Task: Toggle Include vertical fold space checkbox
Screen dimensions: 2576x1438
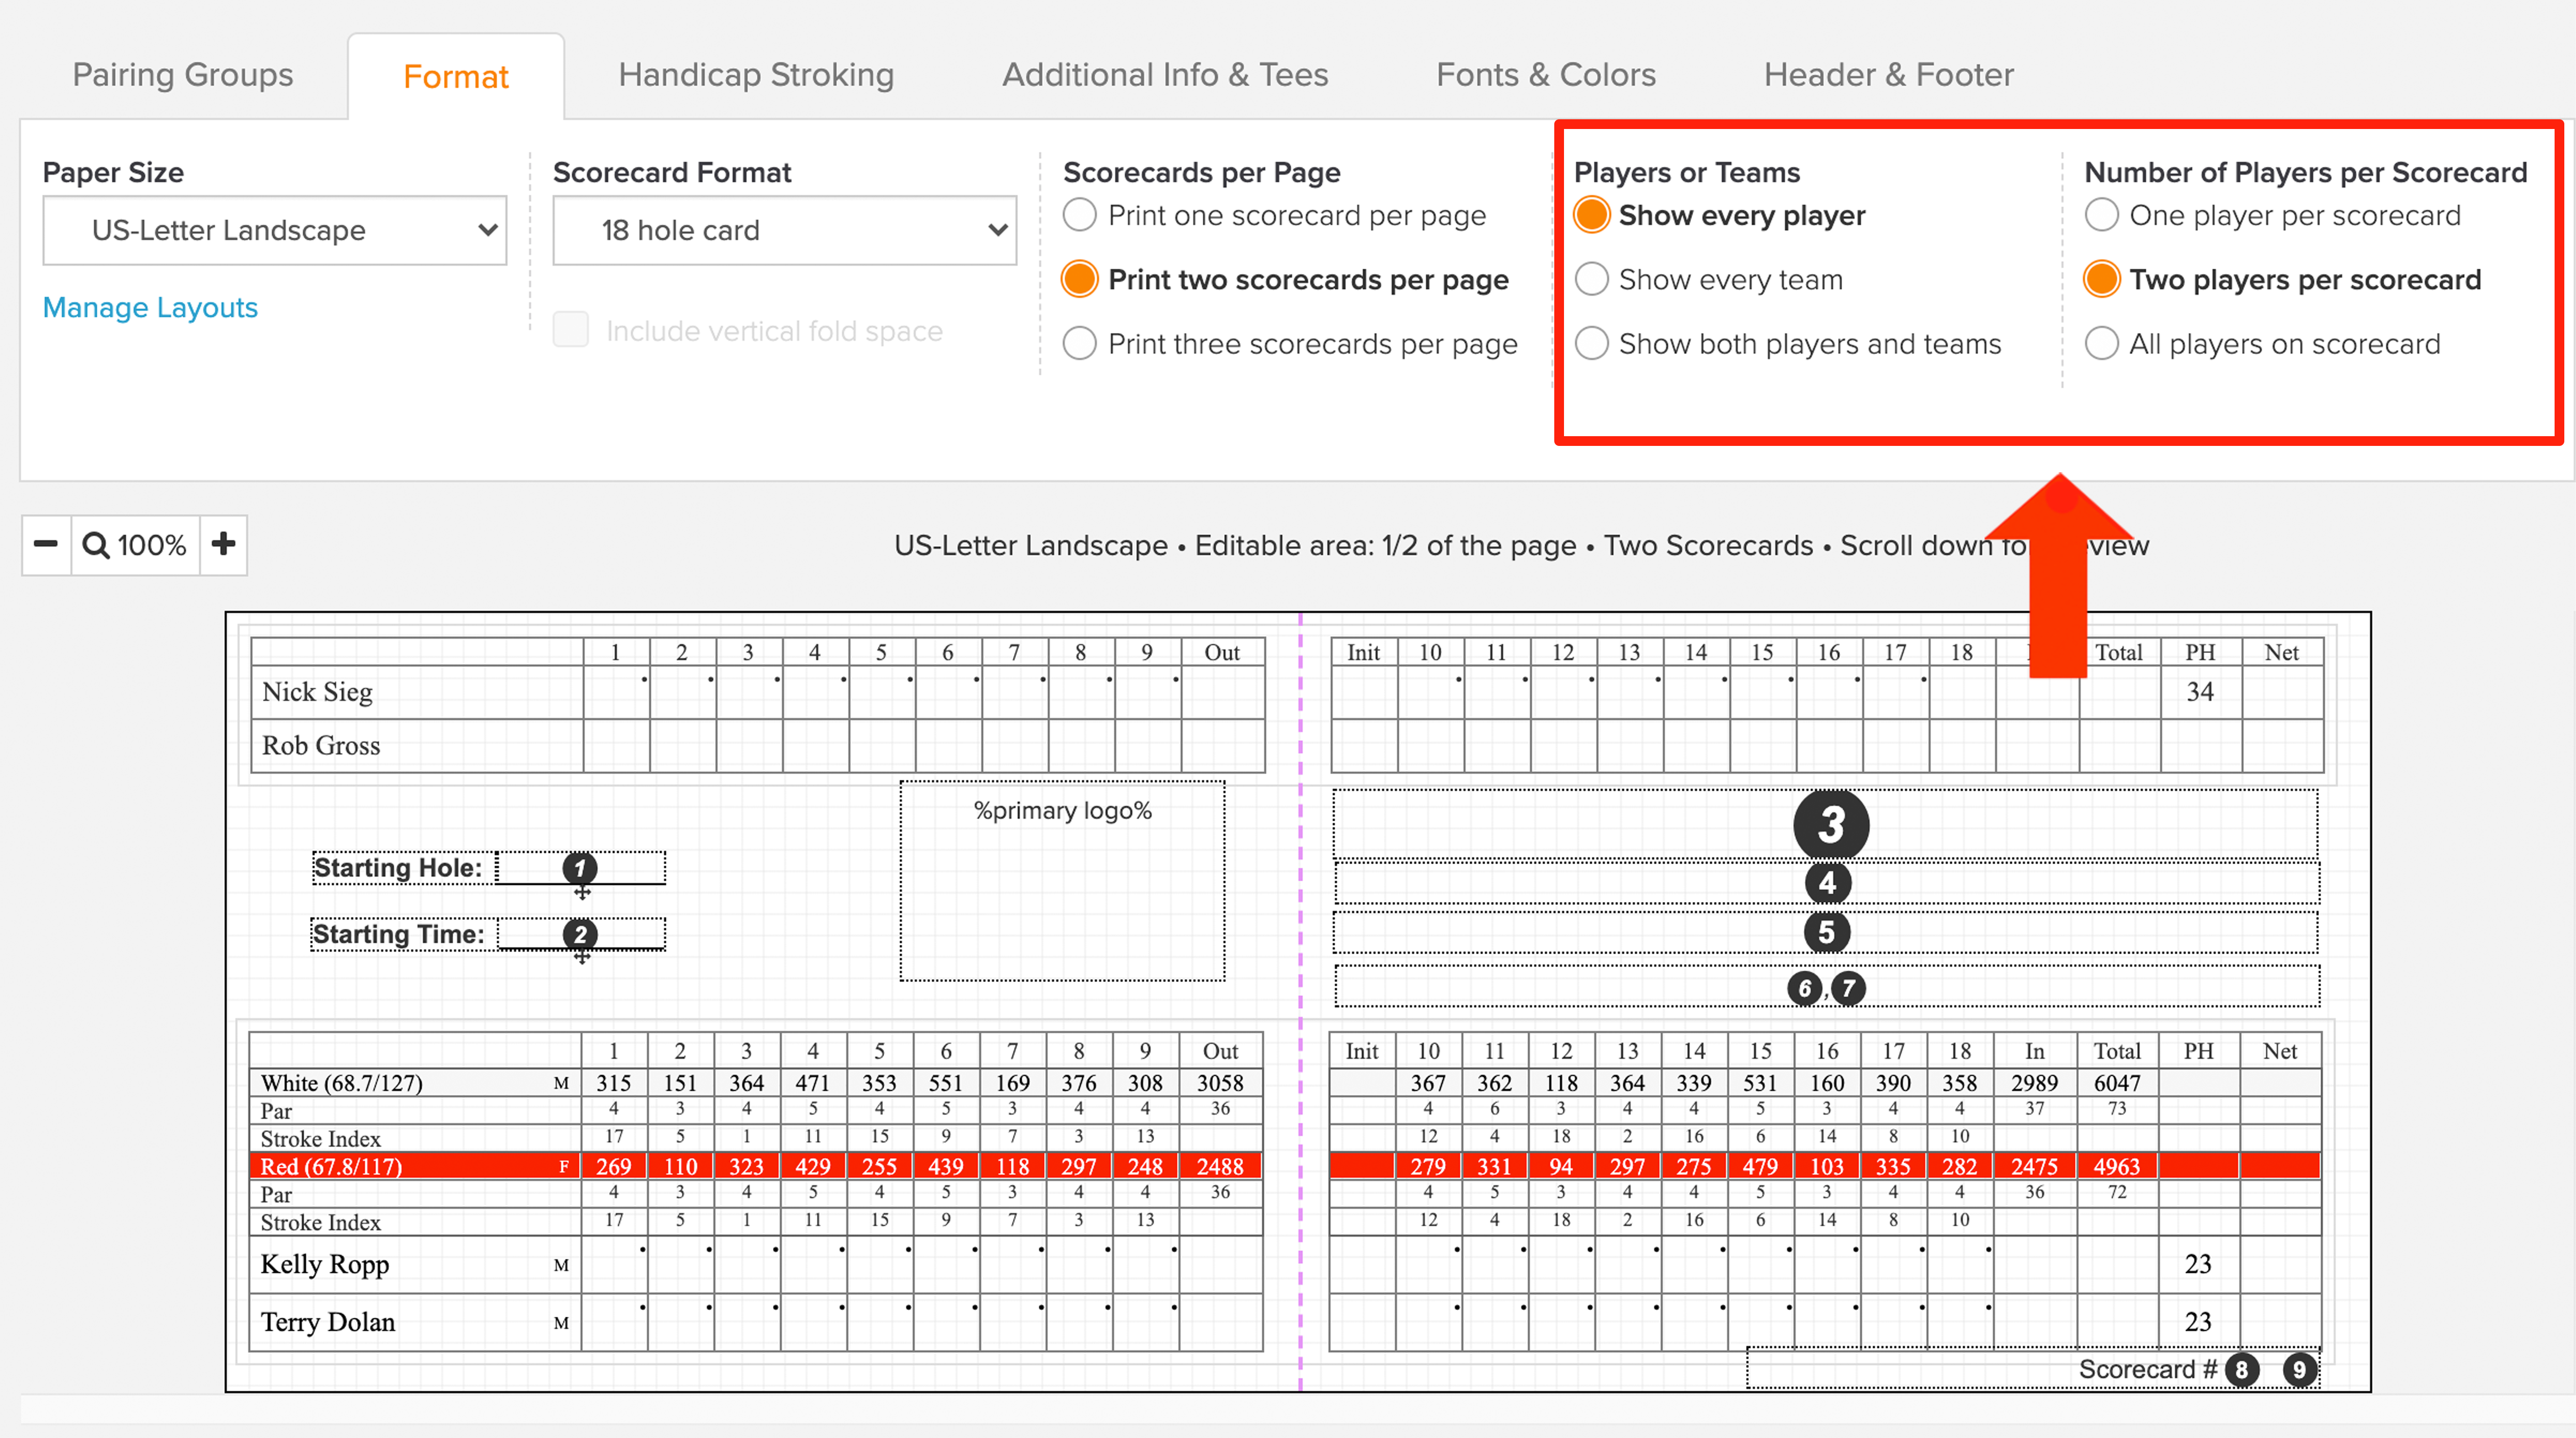Action: pos(571,329)
